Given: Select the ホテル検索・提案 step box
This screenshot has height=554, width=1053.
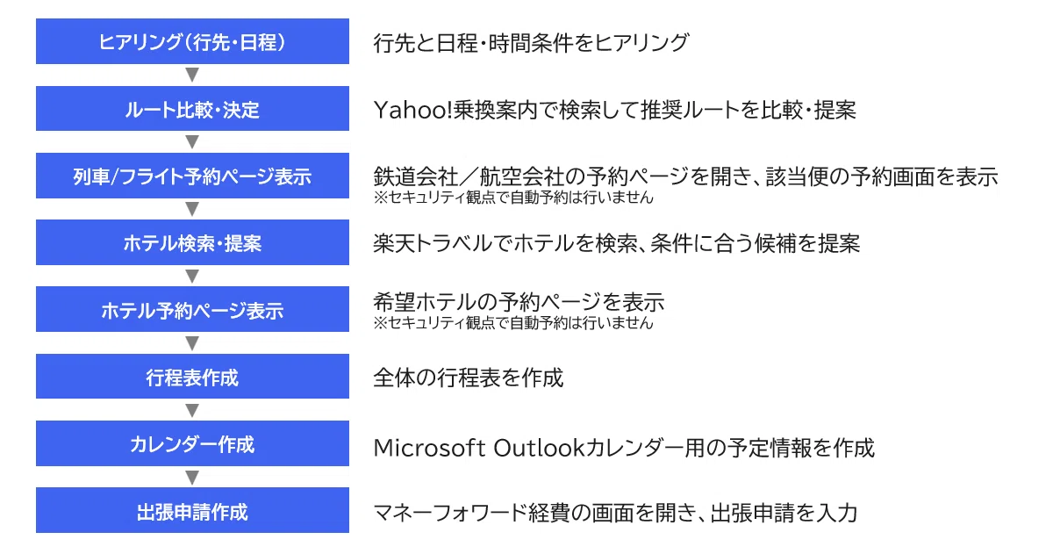Looking at the screenshot, I should point(192,242).
